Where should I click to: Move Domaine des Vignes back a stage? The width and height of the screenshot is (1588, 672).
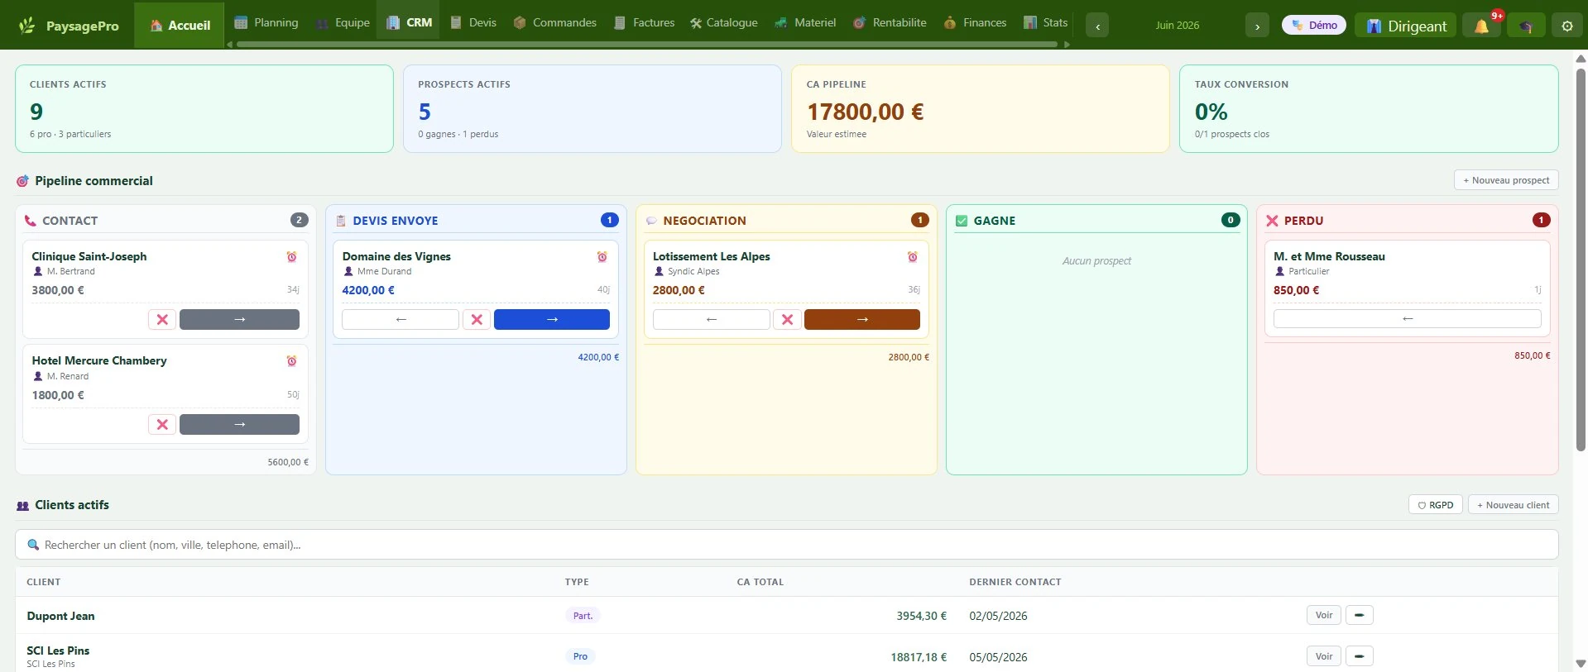pyautogui.click(x=401, y=319)
